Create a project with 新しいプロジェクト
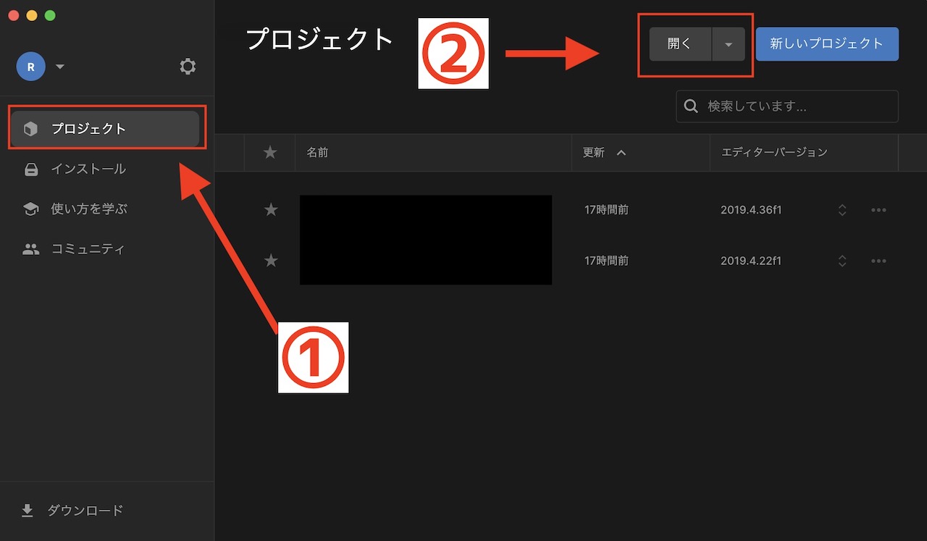927x541 pixels. [826, 43]
